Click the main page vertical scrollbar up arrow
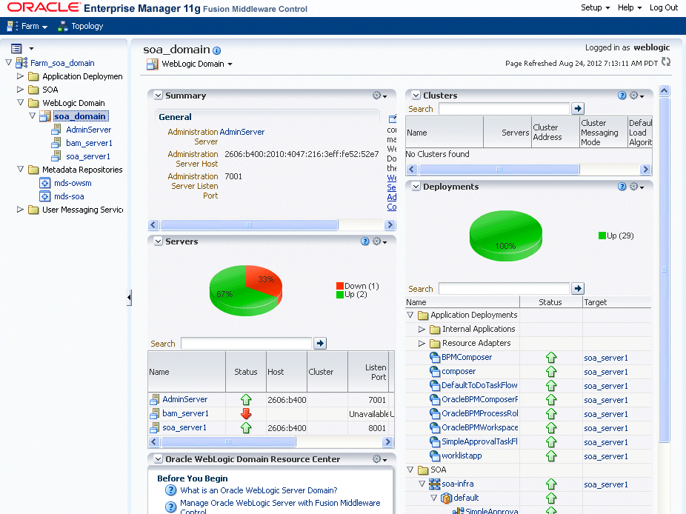686x514 pixels. [664, 90]
